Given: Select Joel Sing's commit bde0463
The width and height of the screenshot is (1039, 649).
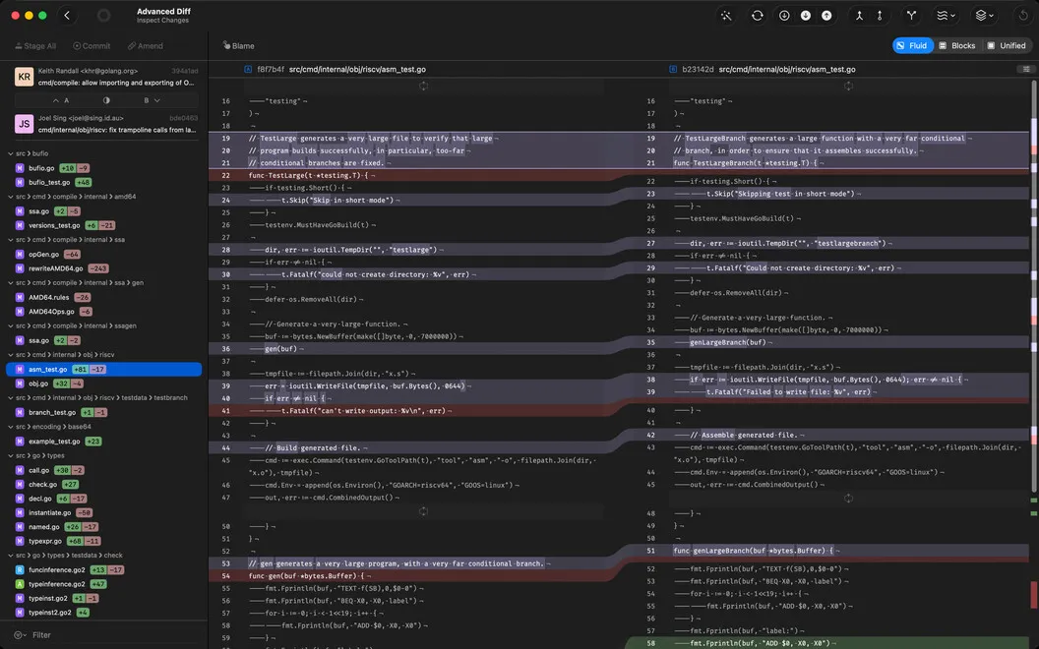Looking at the screenshot, I should 106,124.
